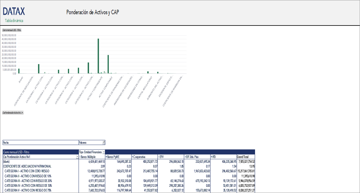Click Cierre mensual USD - Filtro chart button
The image size is (360, 193).
pos(12,30)
